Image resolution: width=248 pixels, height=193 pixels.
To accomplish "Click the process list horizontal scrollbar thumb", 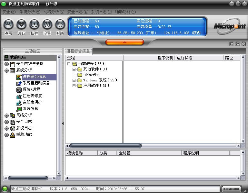I will (x=105, y=146).
